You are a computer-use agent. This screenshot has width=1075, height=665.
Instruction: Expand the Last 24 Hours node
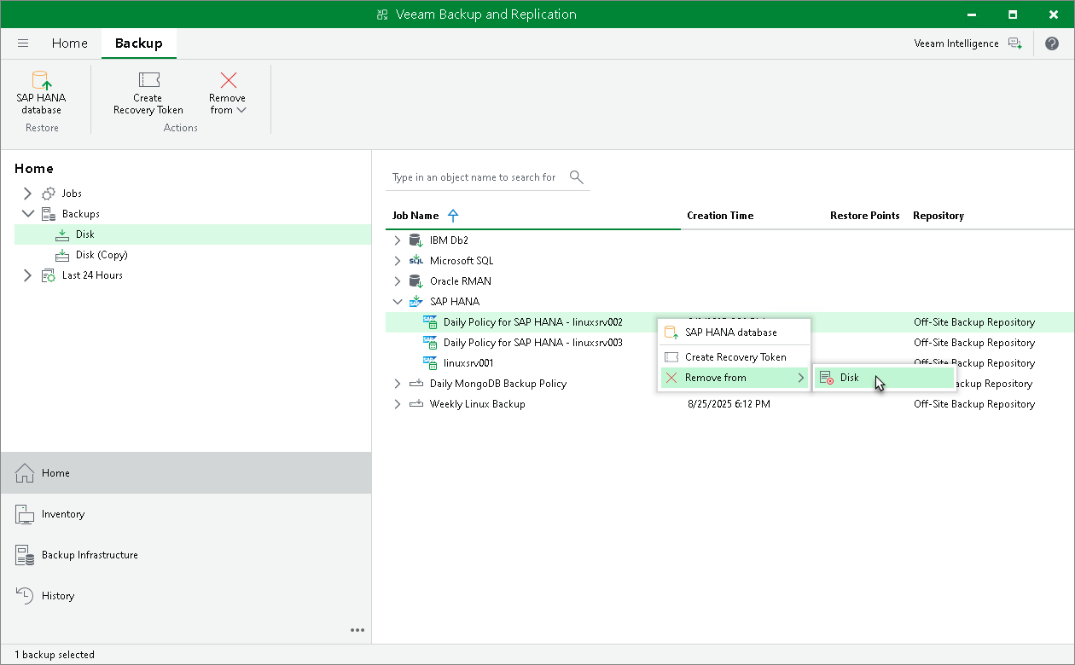[27, 275]
